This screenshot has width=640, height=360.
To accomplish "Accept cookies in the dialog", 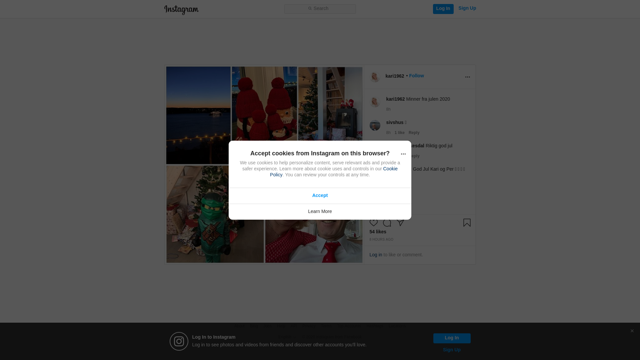I will tap(320, 196).
